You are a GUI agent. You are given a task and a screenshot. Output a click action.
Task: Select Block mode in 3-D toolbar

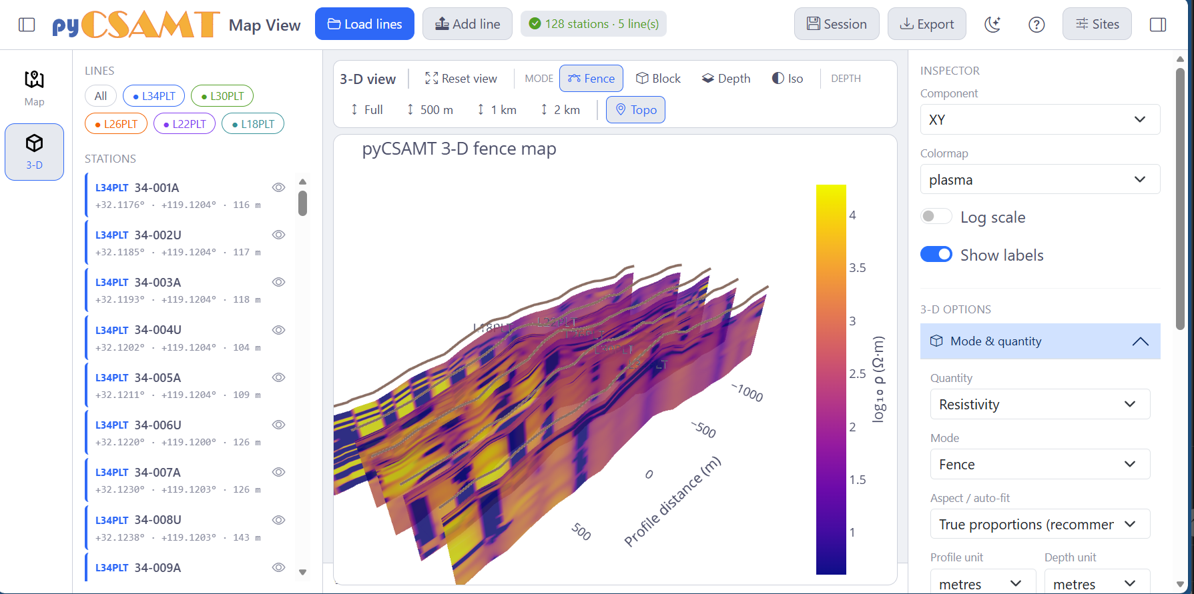pyautogui.click(x=658, y=79)
